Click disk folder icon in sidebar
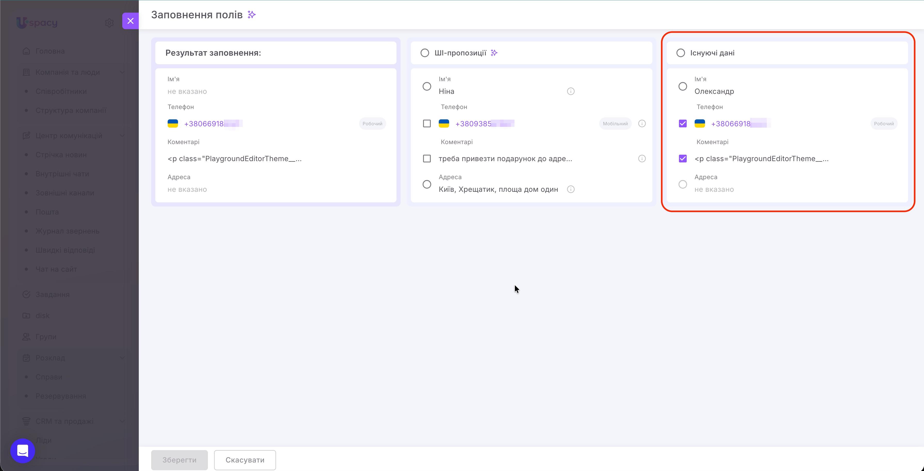Screen dimensions: 924x471 click(26, 316)
